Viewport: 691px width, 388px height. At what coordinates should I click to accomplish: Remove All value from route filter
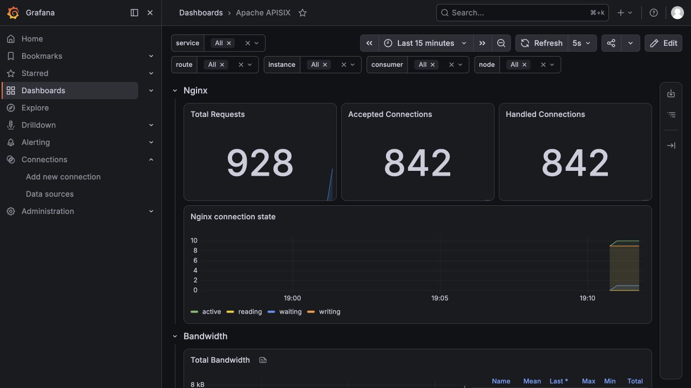click(222, 65)
